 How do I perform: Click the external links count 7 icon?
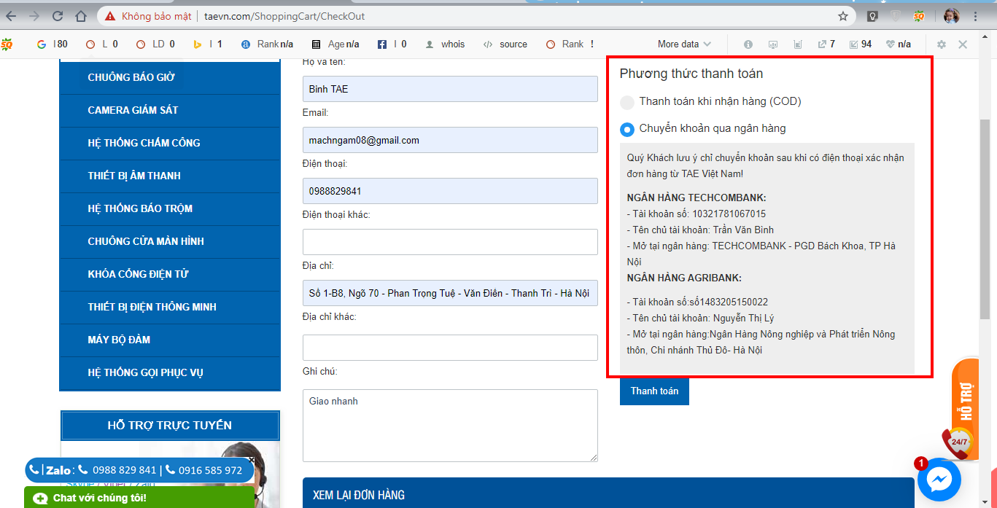click(826, 44)
